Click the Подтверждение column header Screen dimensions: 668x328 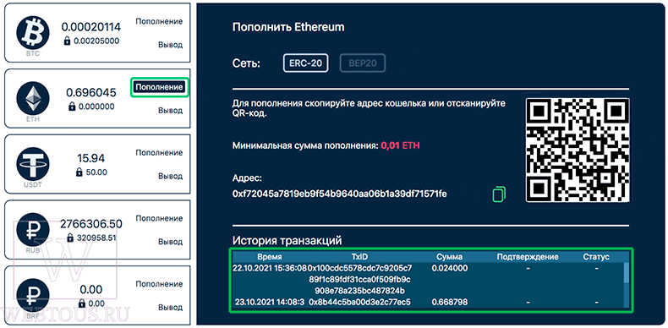tap(528, 257)
